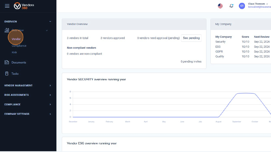Click the Documents icon in sidebar

[7, 62]
